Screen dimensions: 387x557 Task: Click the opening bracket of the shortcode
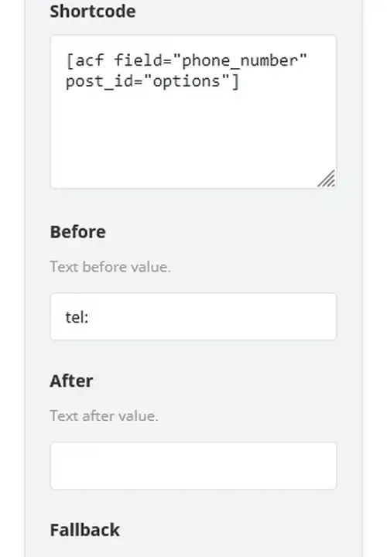70,61
